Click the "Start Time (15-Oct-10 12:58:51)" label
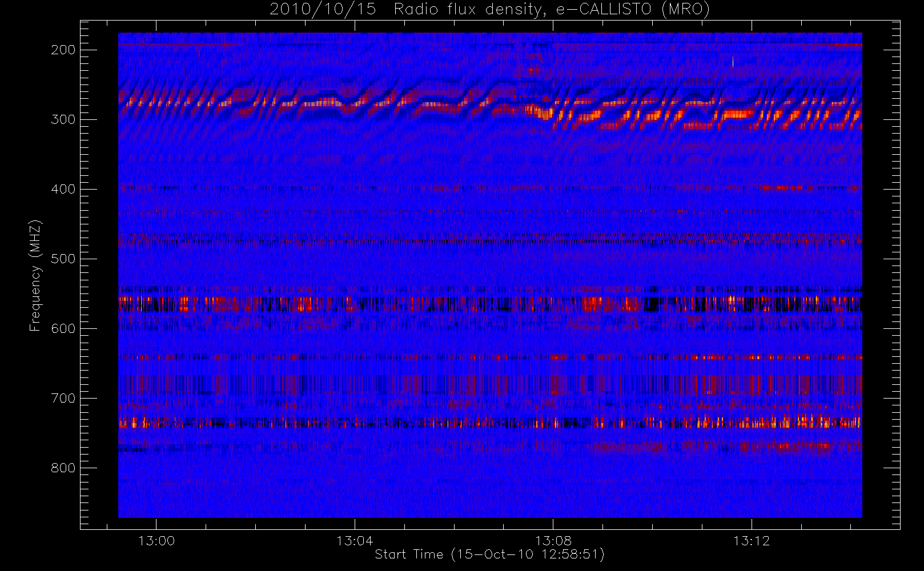 click(x=489, y=554)
